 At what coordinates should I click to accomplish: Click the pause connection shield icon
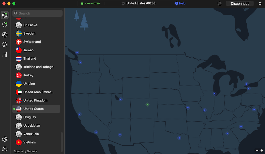pyautogui.click(x=219, y=4)
